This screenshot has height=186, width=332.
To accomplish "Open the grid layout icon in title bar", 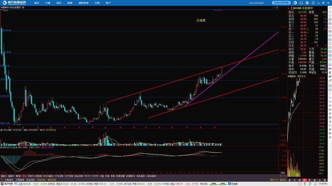I will [x=307, y=3].
